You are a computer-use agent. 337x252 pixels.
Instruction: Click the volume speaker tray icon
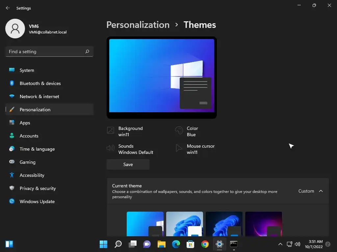pos(298,244)
